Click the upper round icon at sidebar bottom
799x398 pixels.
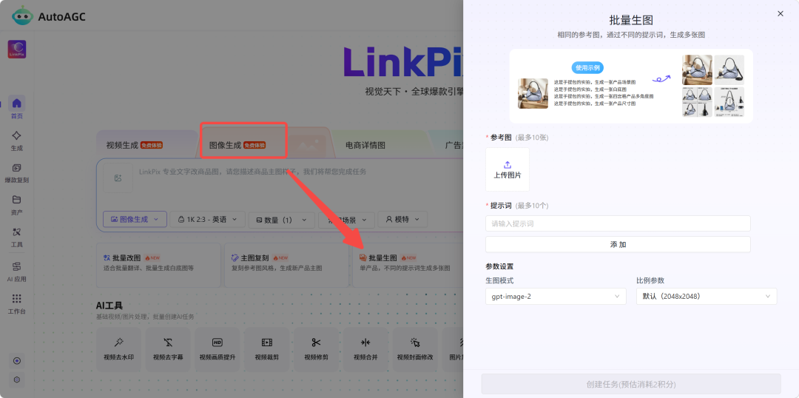[17, 361]
